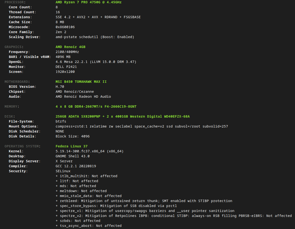
Task: Select the Block Size: 4096 disk details
Action: coord(73,137)
